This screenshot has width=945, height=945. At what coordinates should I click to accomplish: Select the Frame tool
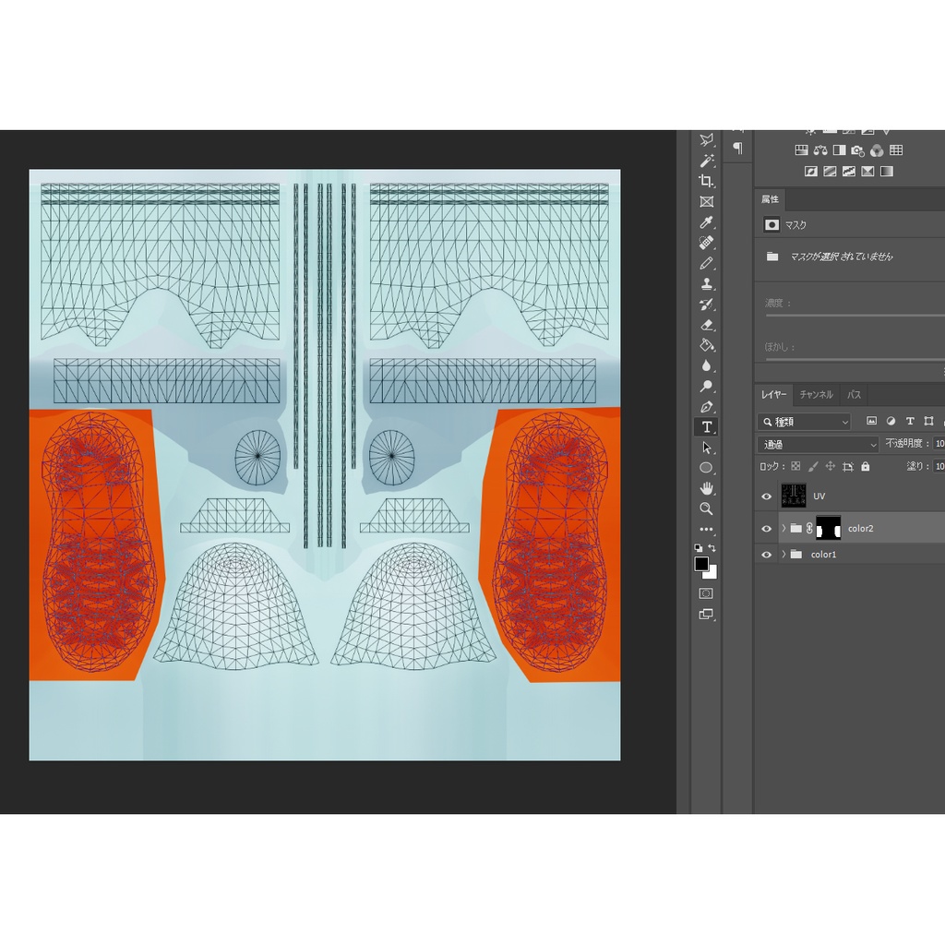(x=706, y=201)
